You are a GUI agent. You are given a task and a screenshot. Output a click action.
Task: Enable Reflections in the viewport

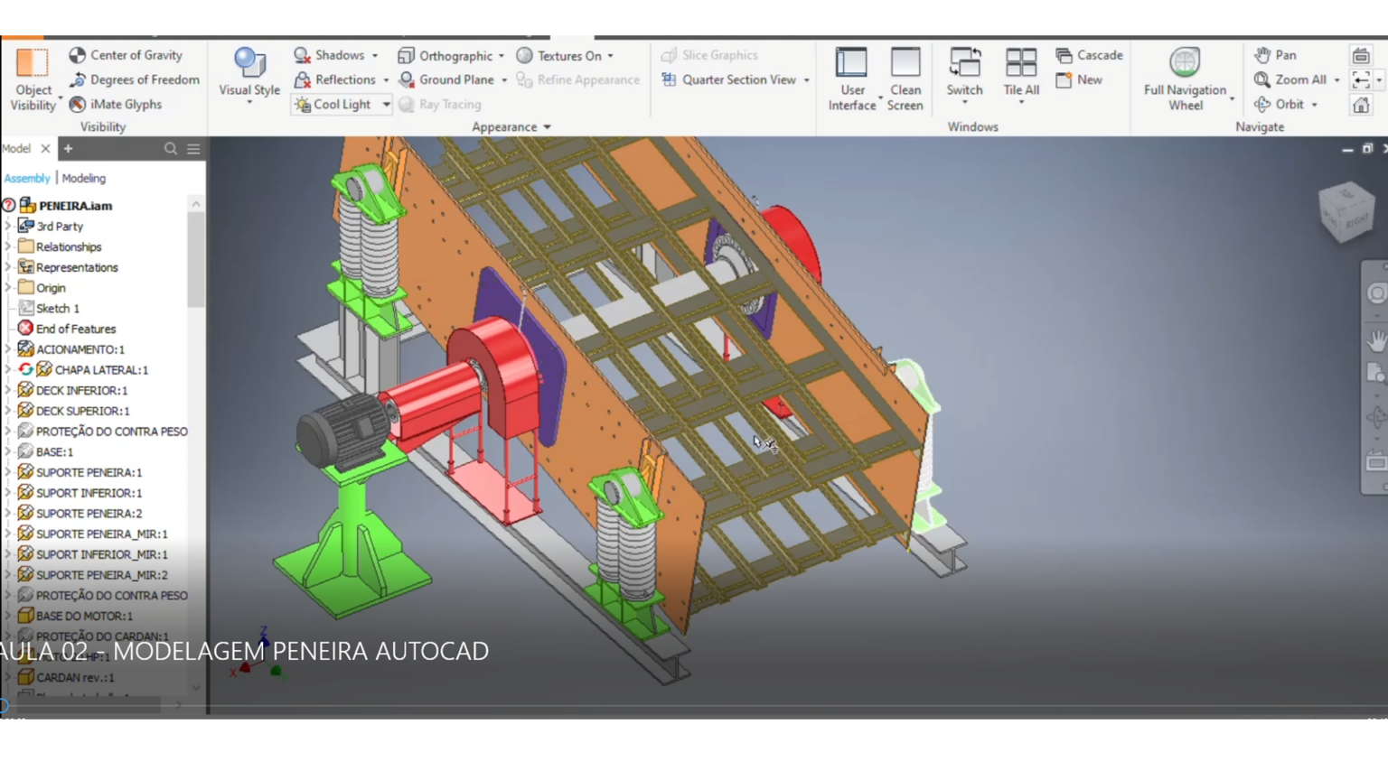[336, 79]
